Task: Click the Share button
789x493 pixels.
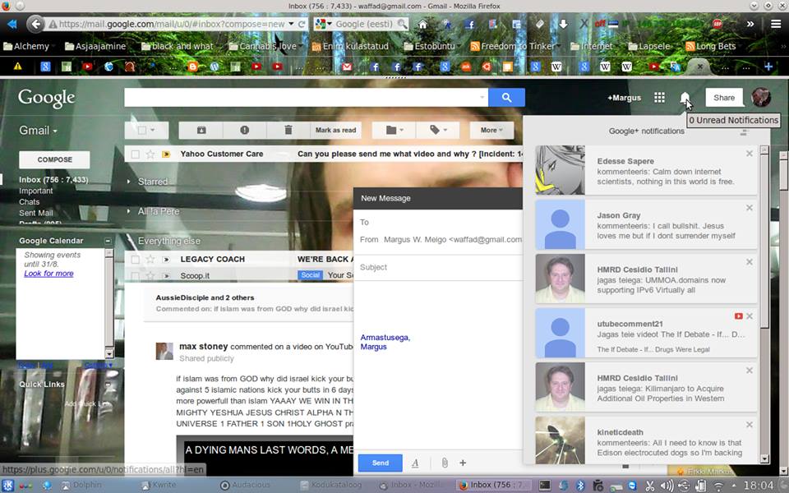Action: [723, 98]
